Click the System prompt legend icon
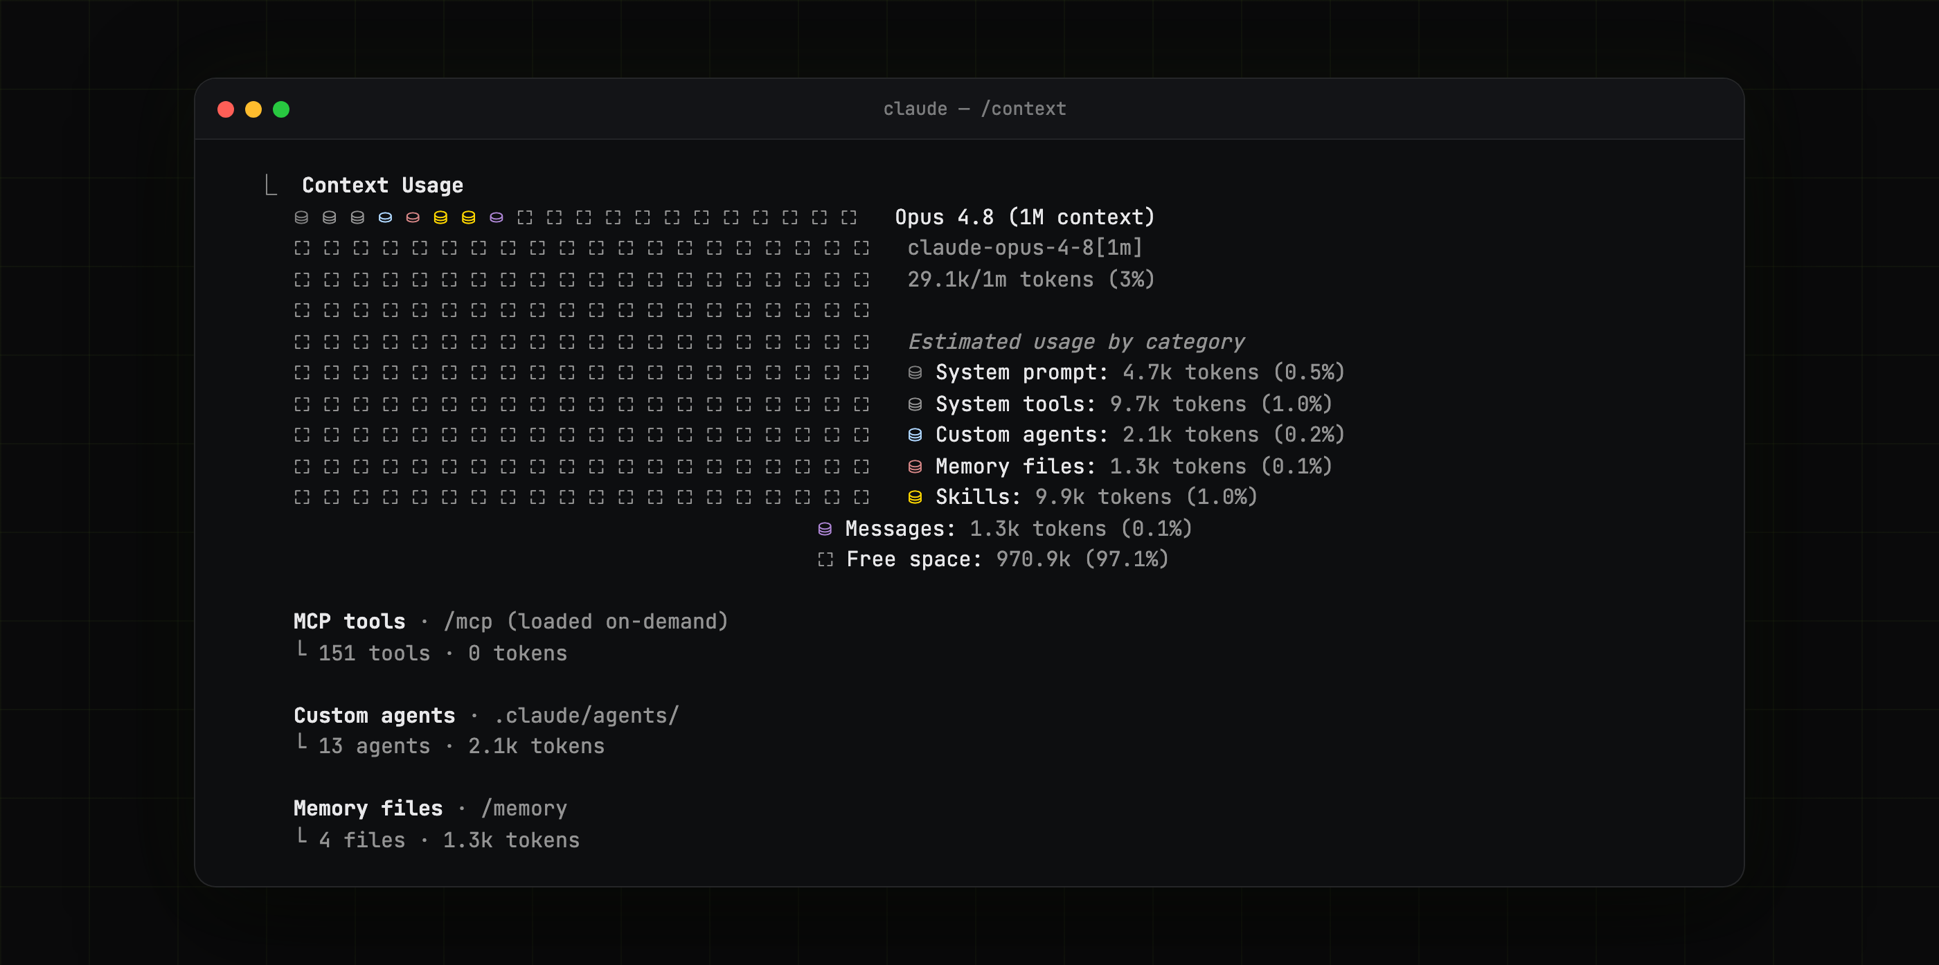Screen dimensions: 1939x965 [x=915, y=372]
